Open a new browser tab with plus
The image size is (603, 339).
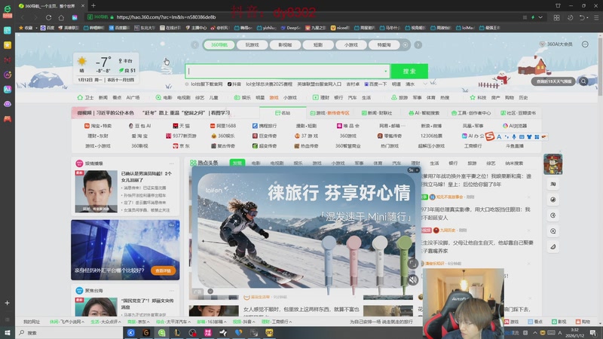point(93,5)
